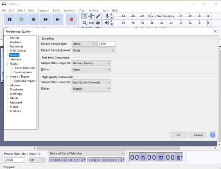The image size is (221, 169).
Task: Open the Transport menu
Action: click(x=43, y=10)
